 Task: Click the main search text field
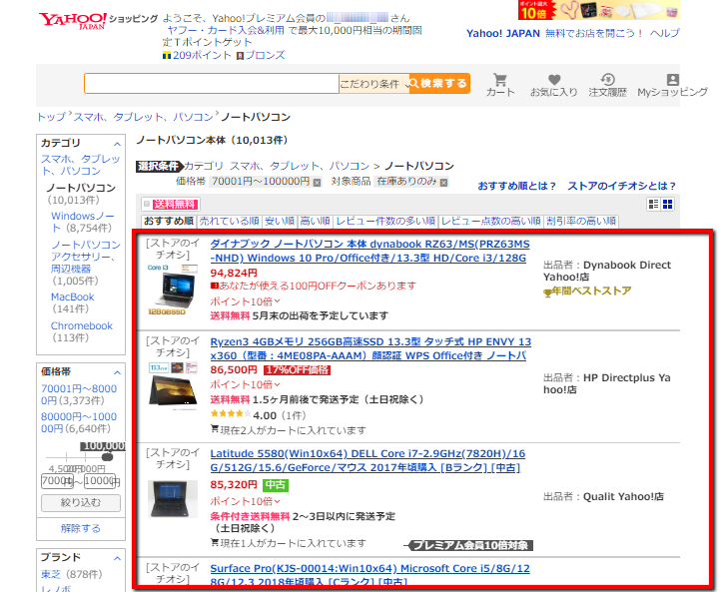(x=211, y=83)
